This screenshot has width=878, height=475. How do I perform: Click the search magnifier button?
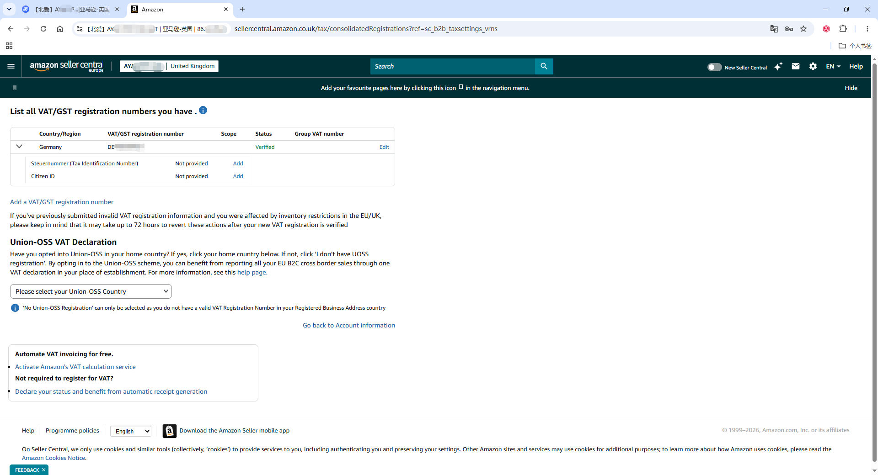pos(544,66)
